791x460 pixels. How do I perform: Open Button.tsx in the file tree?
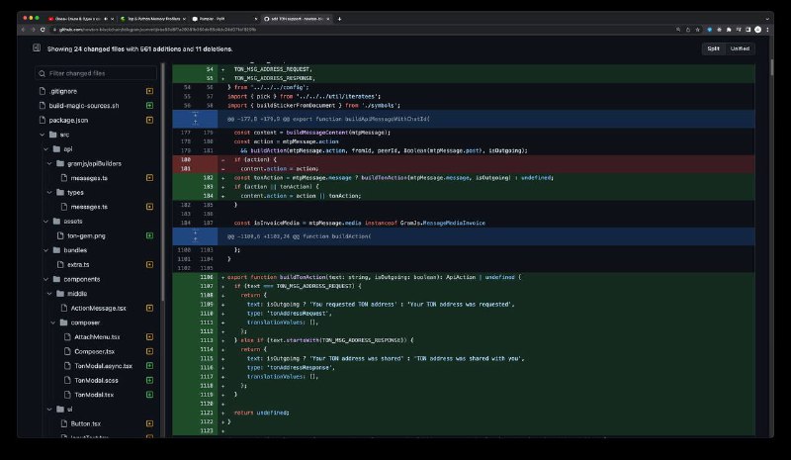pyautogui.click(x=86, y=423)
